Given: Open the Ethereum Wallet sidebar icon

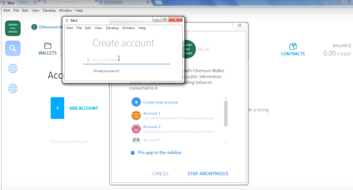Looking at the screenshot, I should [x=13, y=28].
